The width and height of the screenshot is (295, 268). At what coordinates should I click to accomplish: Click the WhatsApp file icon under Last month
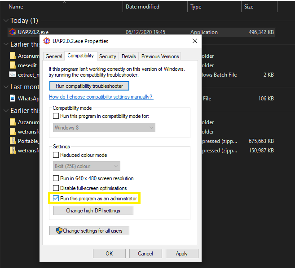[x=13, y=99]
